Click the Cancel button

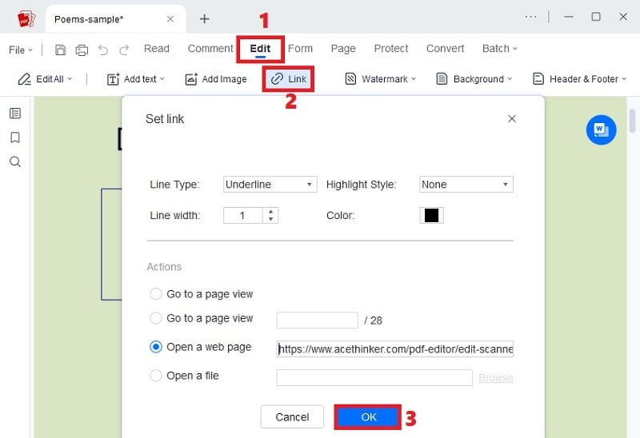tap(292, 416)
